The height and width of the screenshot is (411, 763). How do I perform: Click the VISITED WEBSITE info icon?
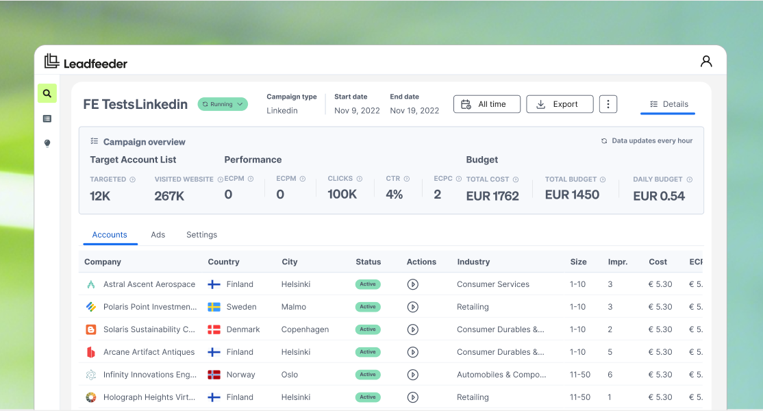(220, 179)
